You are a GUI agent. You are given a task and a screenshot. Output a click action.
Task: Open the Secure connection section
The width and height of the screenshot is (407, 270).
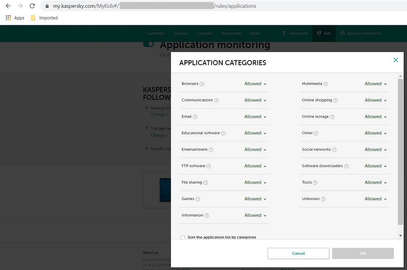(361, 34)
